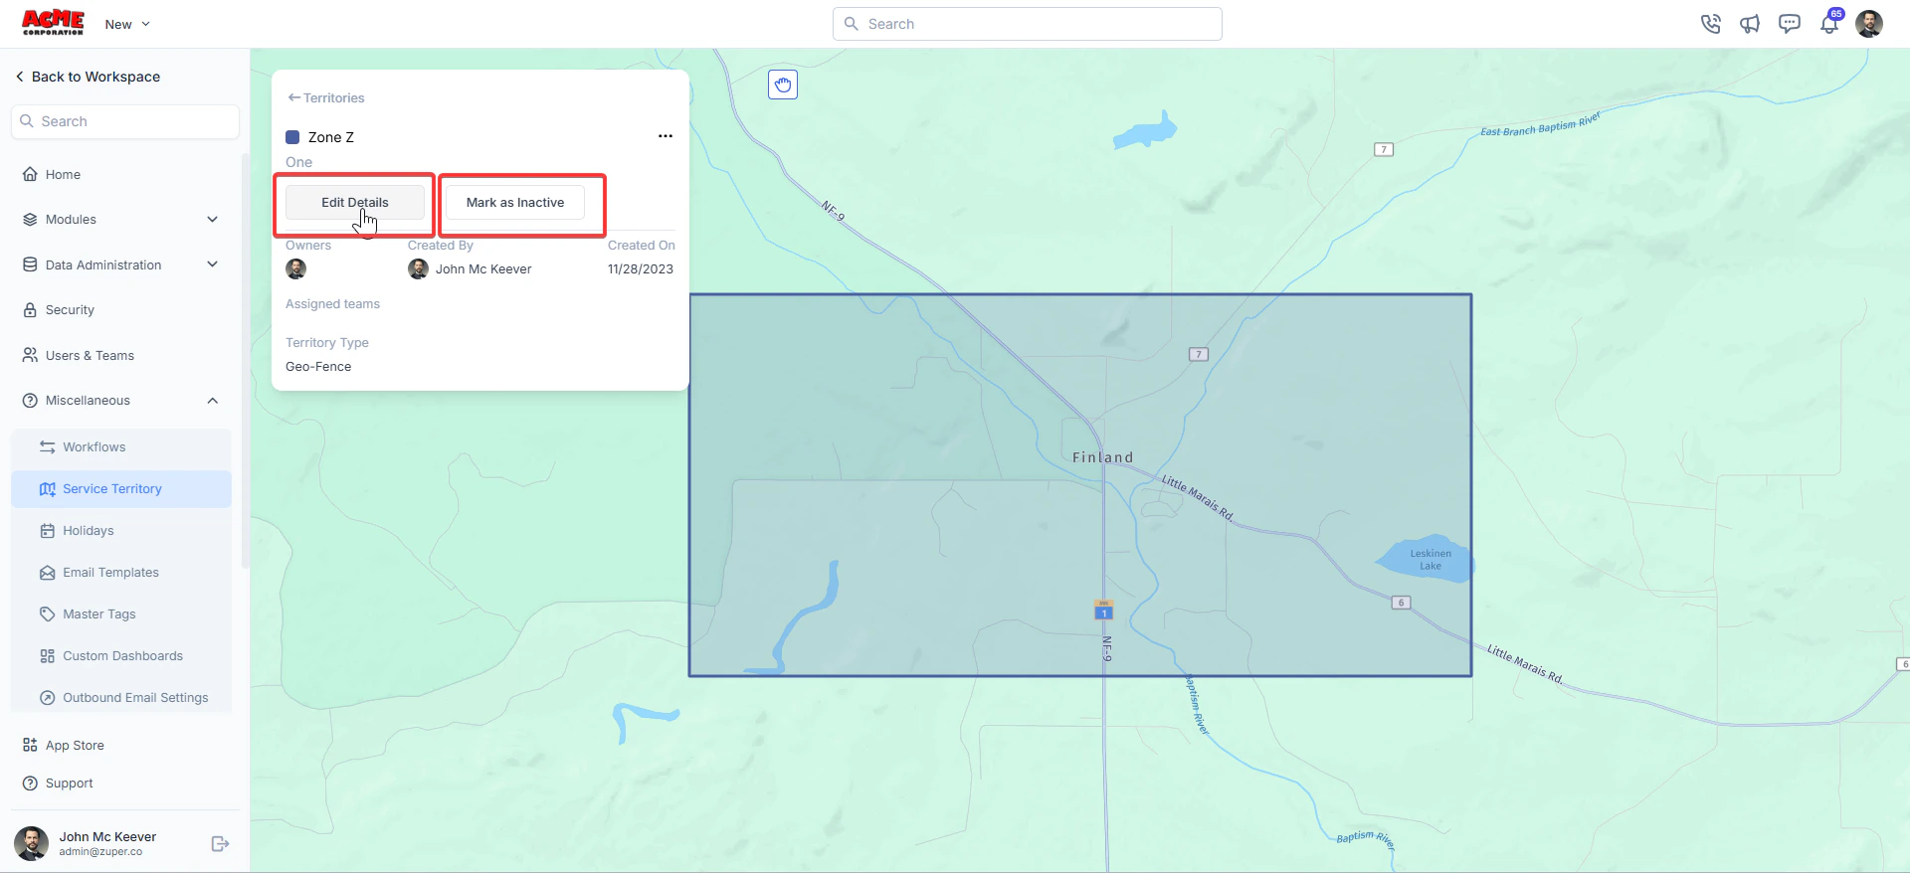Click Mark as Inactive button
The height and width of the screenshot is (873, 1910).
pyautogui.click(x=515, y=202)
